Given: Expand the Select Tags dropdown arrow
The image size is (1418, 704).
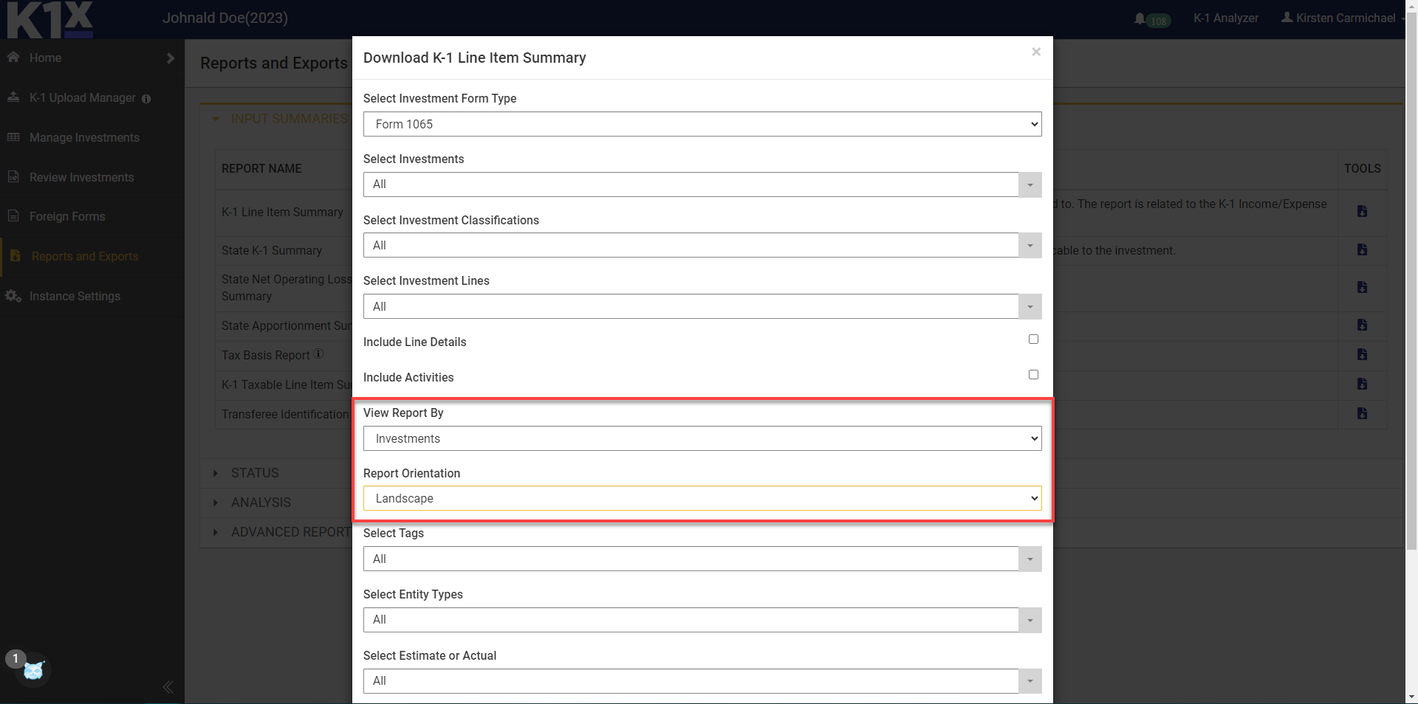Looking at the screenshot, I should pos(1030,559).
